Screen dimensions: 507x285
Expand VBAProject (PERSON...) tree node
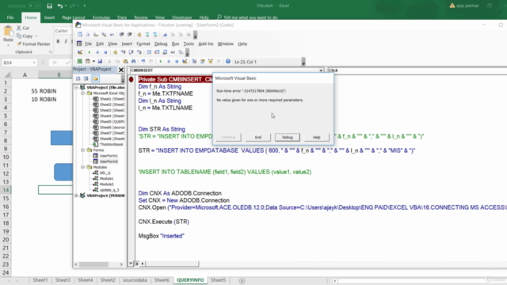[76, 196]
